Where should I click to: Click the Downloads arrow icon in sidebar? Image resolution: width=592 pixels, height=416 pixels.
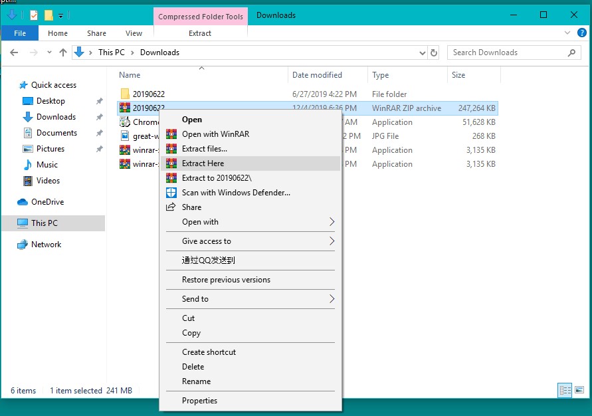pyautogui.click(x=27, y=117)
